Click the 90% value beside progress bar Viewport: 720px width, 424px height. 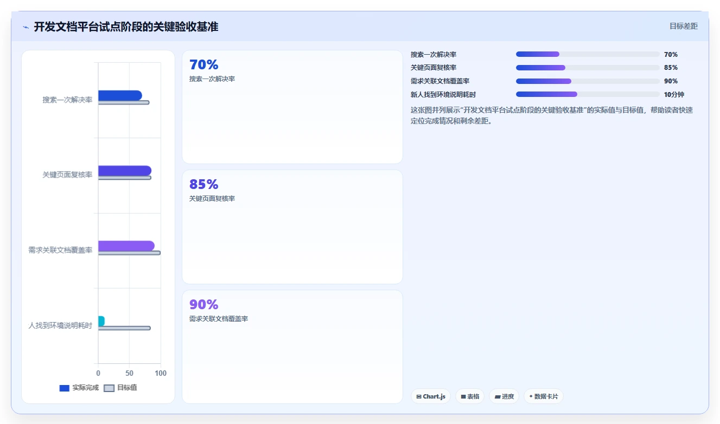tap(671, 81)
